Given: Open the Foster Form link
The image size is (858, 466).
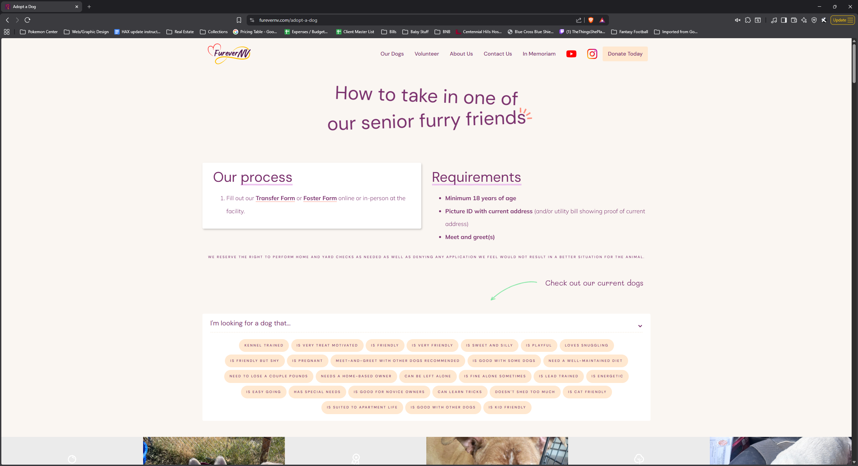Looking at the screenshot, I should click(x=320, y=198).
